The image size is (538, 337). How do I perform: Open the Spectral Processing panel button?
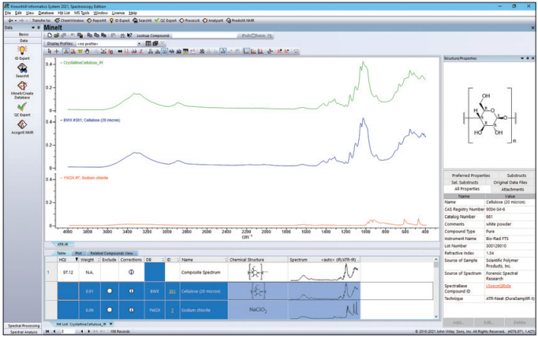21,324
